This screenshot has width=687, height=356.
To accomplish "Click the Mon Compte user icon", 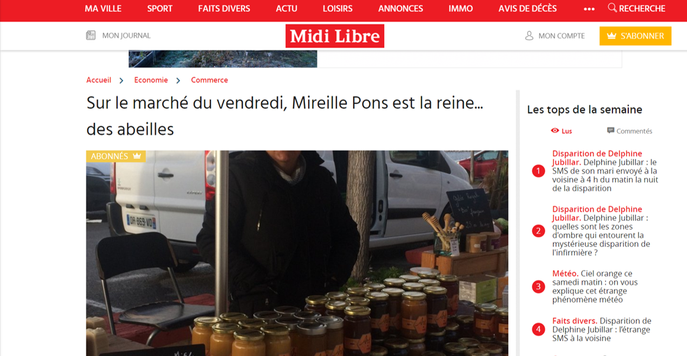I will pyautogui.click(x=529, y=36).
